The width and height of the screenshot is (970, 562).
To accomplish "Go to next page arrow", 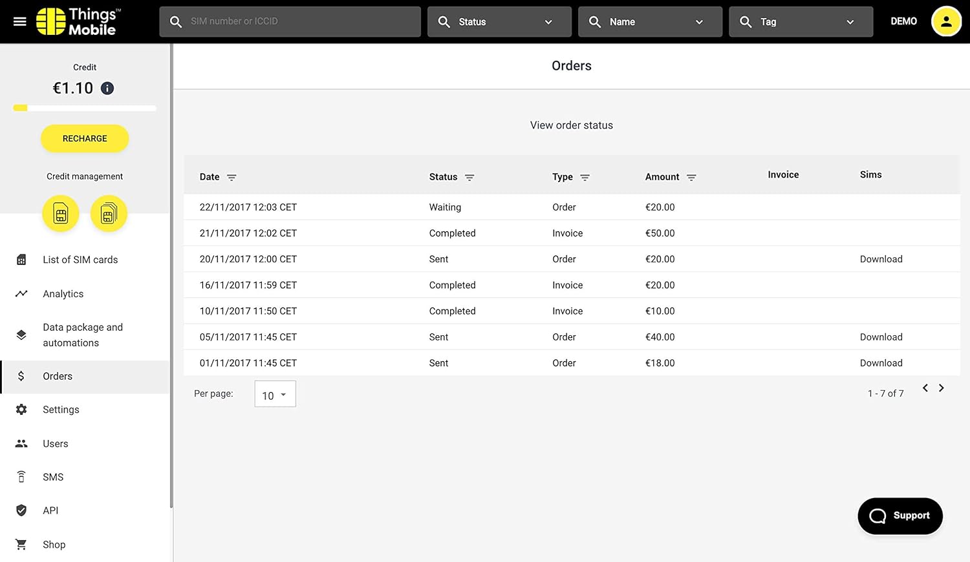I will 942,388.
